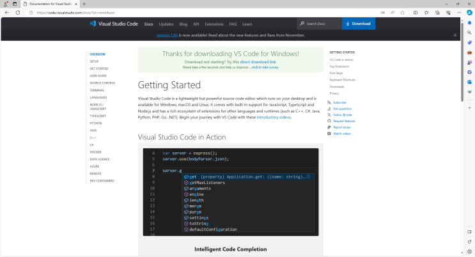Click the Read aloud icon in the address bar

(393, 12)
